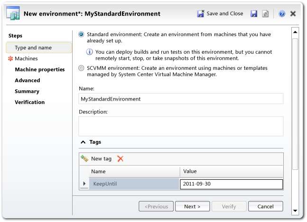The width and height of the screenshot is (307, 222).
Task: Collapse the Tags section
Action: pyautogui.click(x=83, y=142)
